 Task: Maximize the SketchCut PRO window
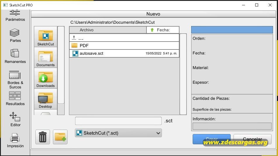(257, 5)
